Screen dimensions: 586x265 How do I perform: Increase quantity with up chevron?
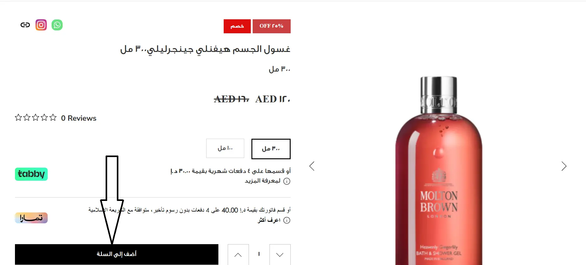[x=238, y=255]
